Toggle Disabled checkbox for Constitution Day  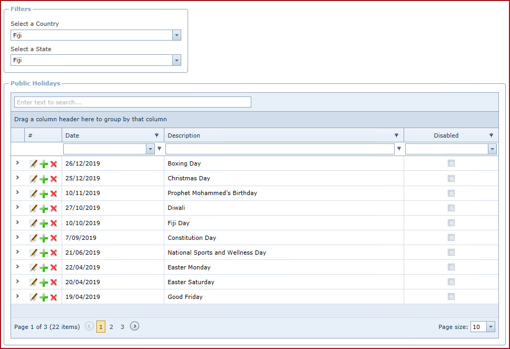pos(451,237)
